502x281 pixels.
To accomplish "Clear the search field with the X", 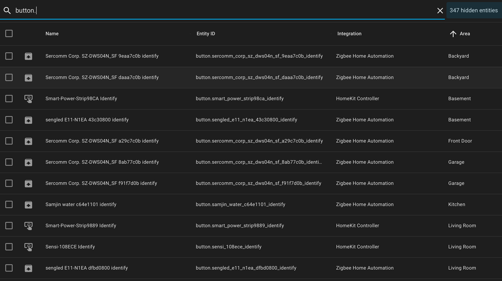I will (x=440, y=10).
